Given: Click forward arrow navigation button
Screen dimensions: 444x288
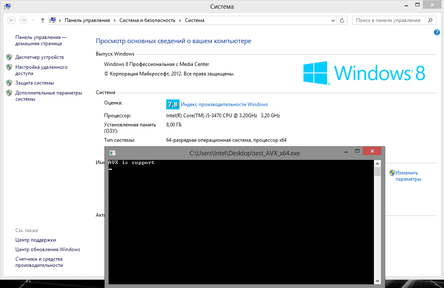Looking at the screenshot, I should click(x=23, y=20).
